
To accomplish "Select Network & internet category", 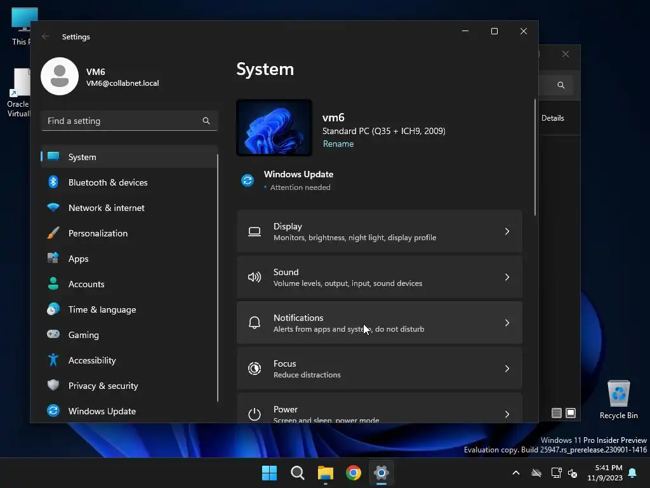I will point(129,208).
